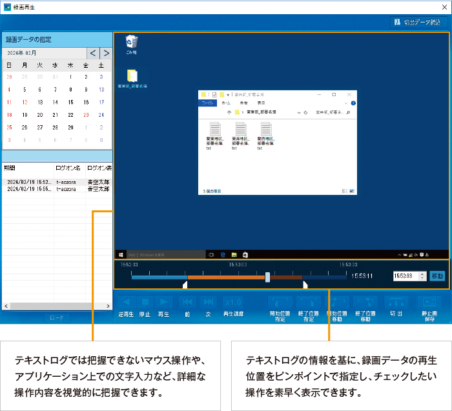Click the 切出データ読込 button
452x411 pixels.
click(419, 22)
